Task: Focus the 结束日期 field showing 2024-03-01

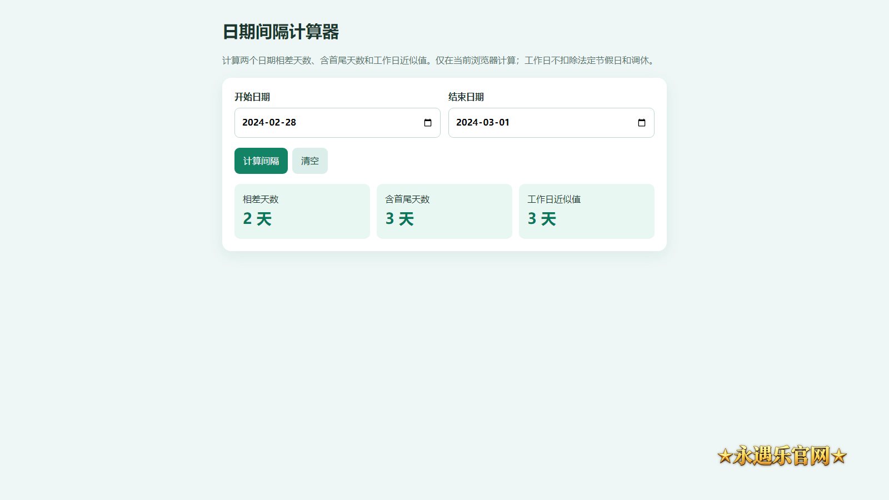Action: 551,123
